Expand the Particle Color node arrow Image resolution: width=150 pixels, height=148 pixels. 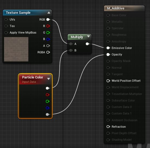[x=49, y=79]
